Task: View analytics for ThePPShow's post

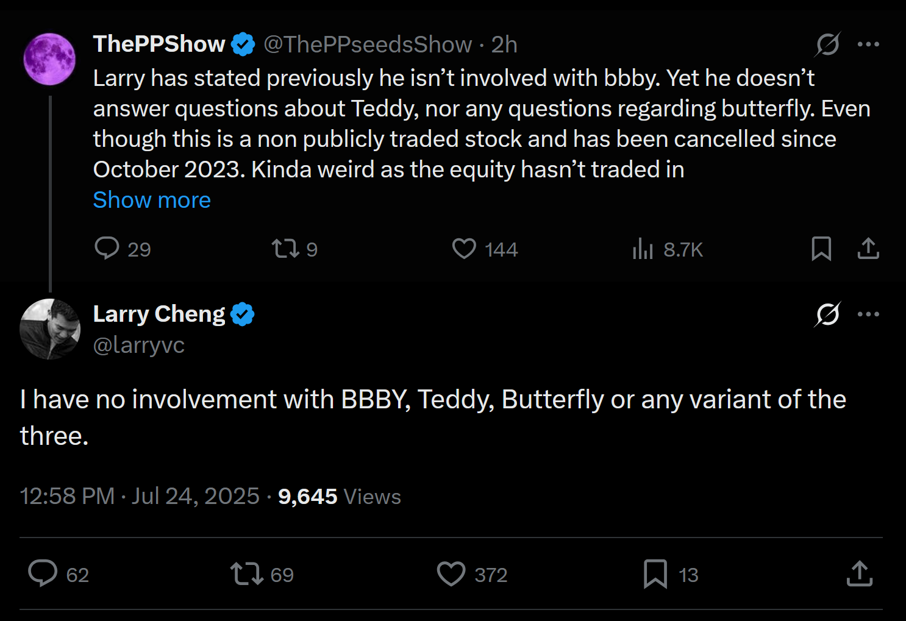Action: tap(643, 249)
